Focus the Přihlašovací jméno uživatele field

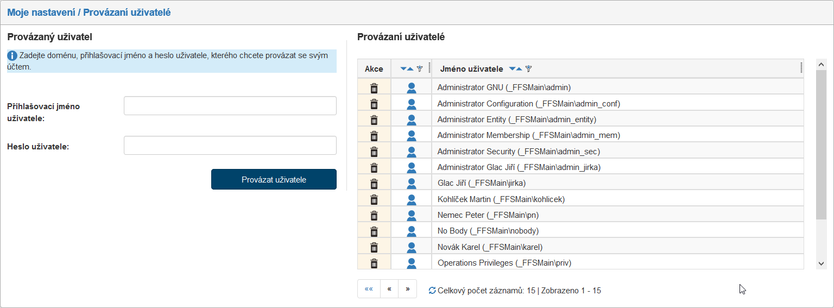pos(230,106)
